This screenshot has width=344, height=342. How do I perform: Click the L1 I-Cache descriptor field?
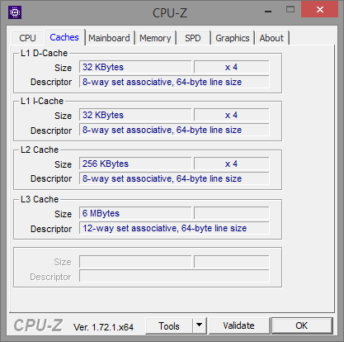pyautogui.click(x=174, y=130)
